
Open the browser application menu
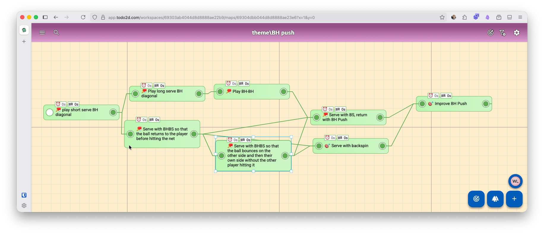(x=520, y=17)
